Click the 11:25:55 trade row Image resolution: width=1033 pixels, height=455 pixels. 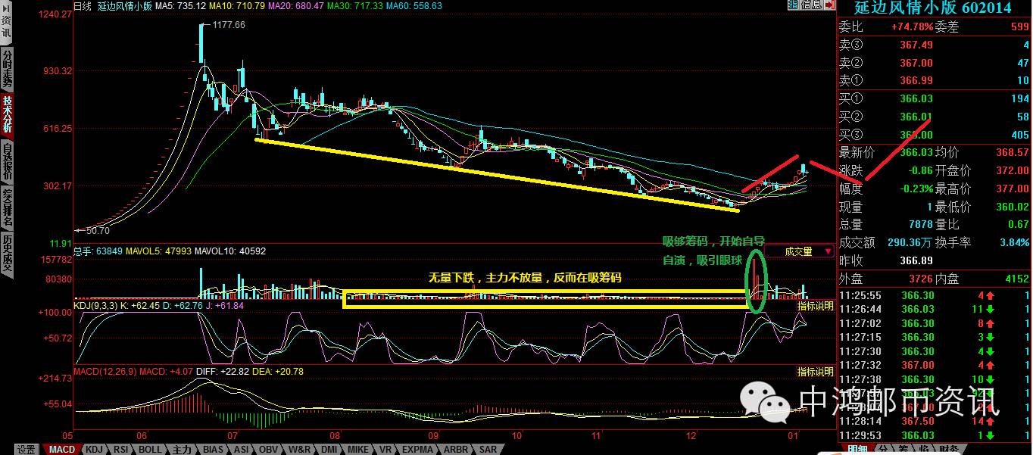935,295
